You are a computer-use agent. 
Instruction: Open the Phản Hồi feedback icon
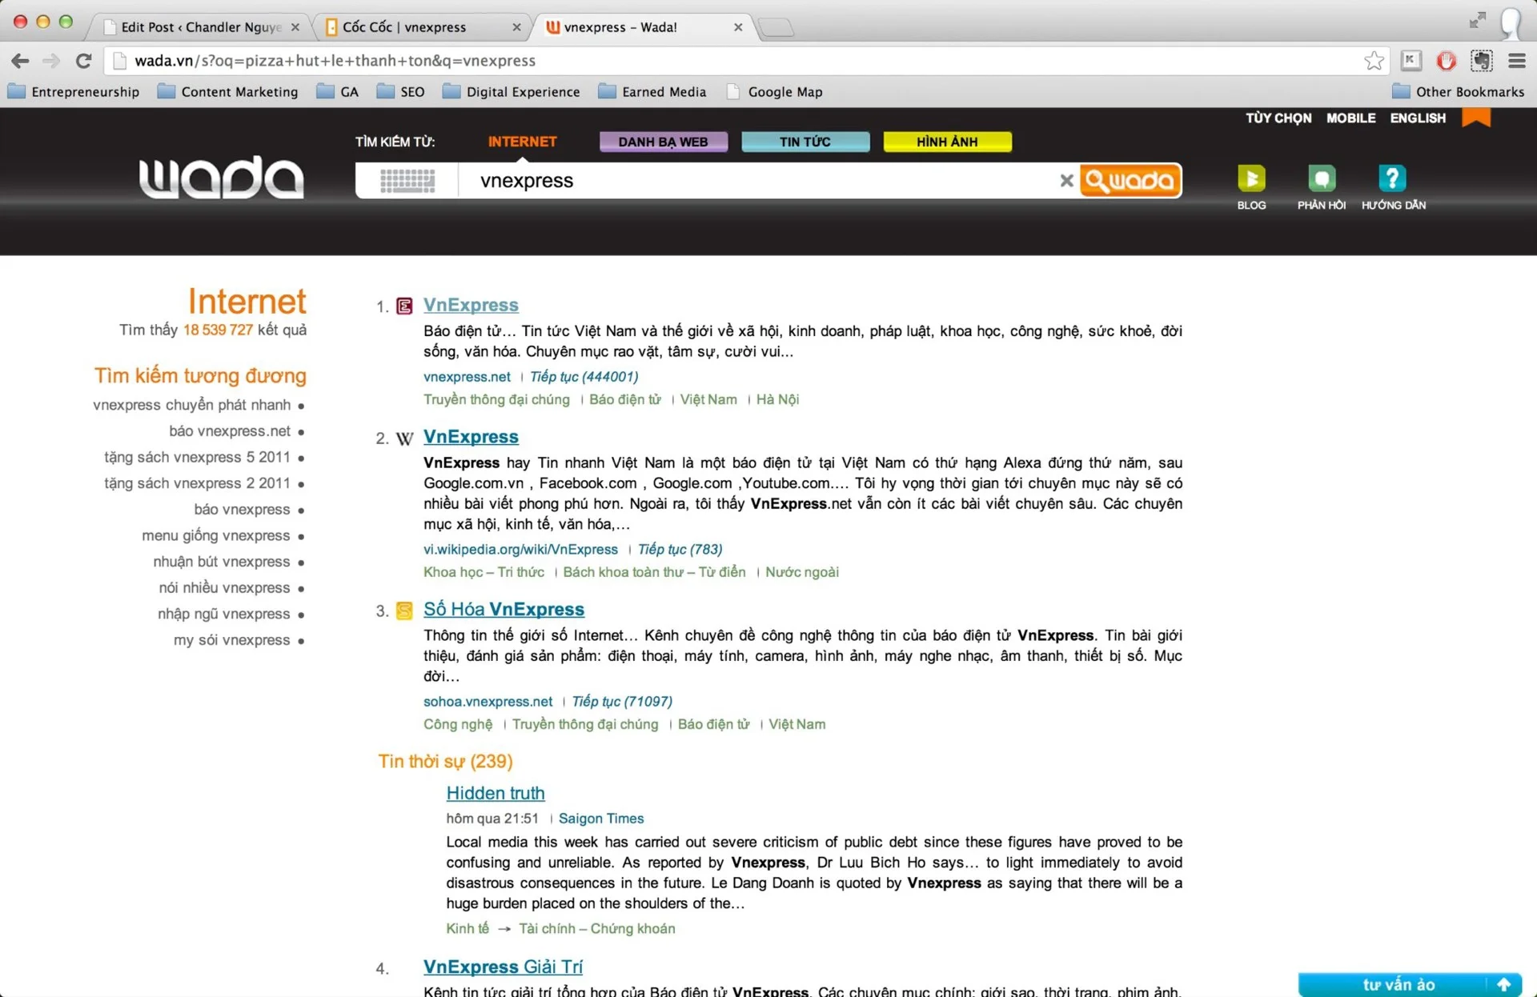[1321, 178]
